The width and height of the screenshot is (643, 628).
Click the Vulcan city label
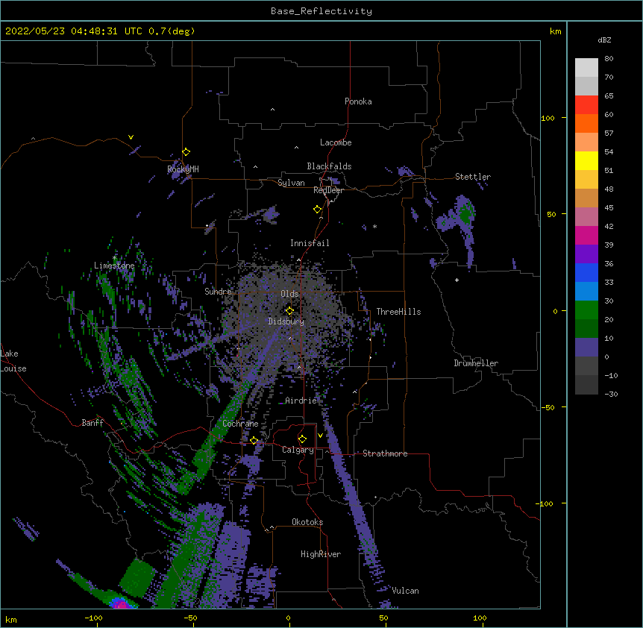[405, 591]
